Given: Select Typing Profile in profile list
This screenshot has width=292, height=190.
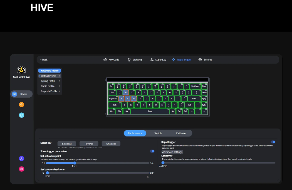Looking at the screenshot, I should 48,81.
